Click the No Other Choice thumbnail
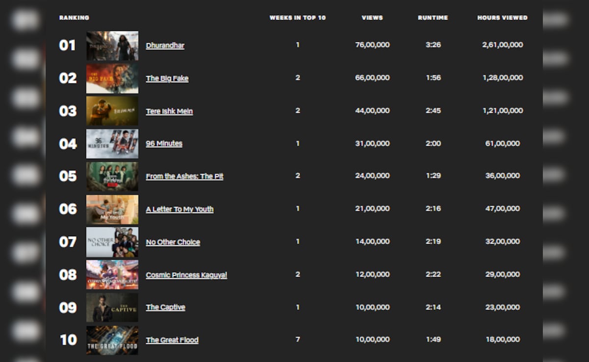589x362 pixels. [112, 242]
